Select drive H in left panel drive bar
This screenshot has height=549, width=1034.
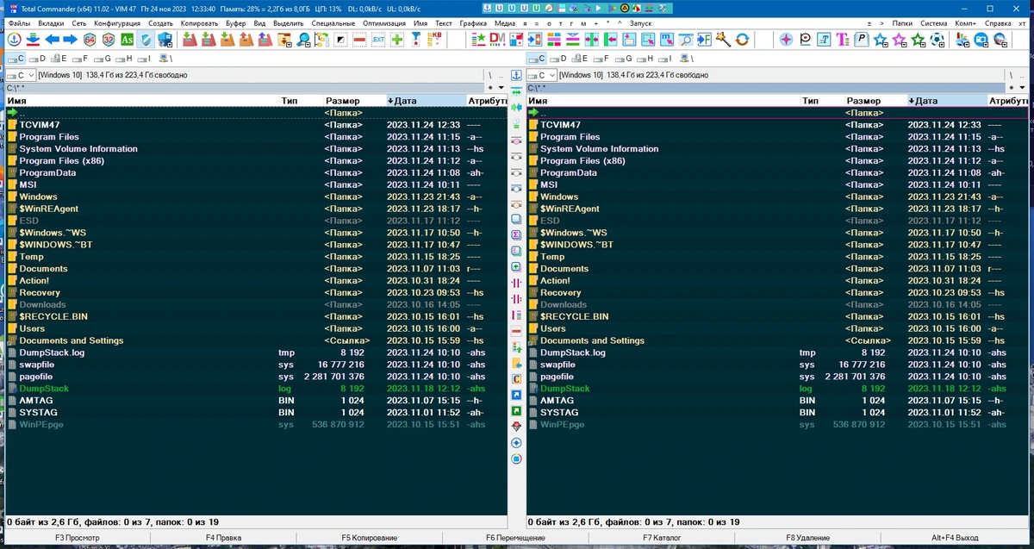123,59
